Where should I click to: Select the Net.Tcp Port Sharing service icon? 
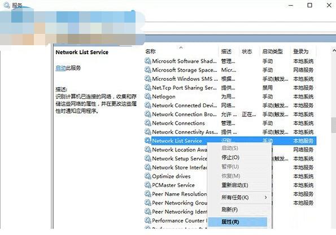(147, 88)
